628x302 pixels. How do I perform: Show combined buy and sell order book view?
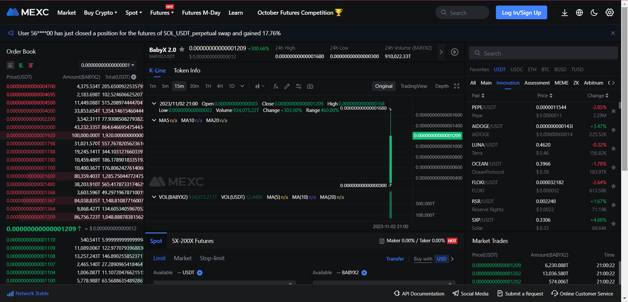[10, 65]
